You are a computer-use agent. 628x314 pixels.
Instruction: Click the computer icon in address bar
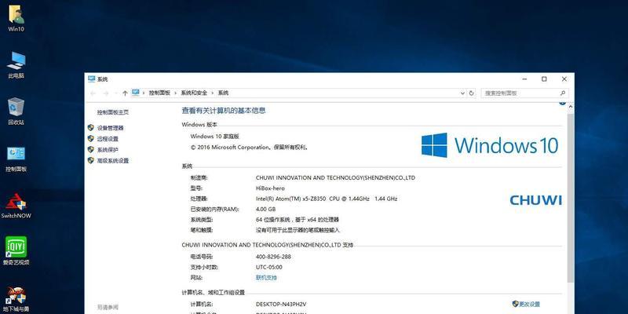[136, 93]
